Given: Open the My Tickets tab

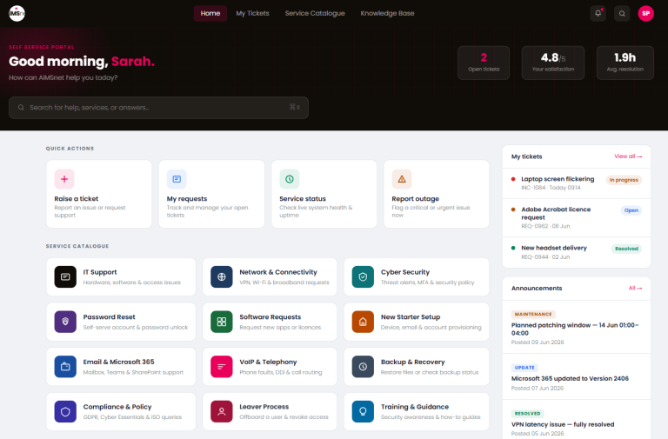Looking at the screenshot, I should click(252, 13).
